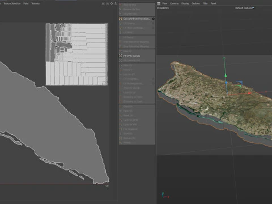Choose Set UVW from Projection command
The image size is (272, 204).
(x=137, y=19)
